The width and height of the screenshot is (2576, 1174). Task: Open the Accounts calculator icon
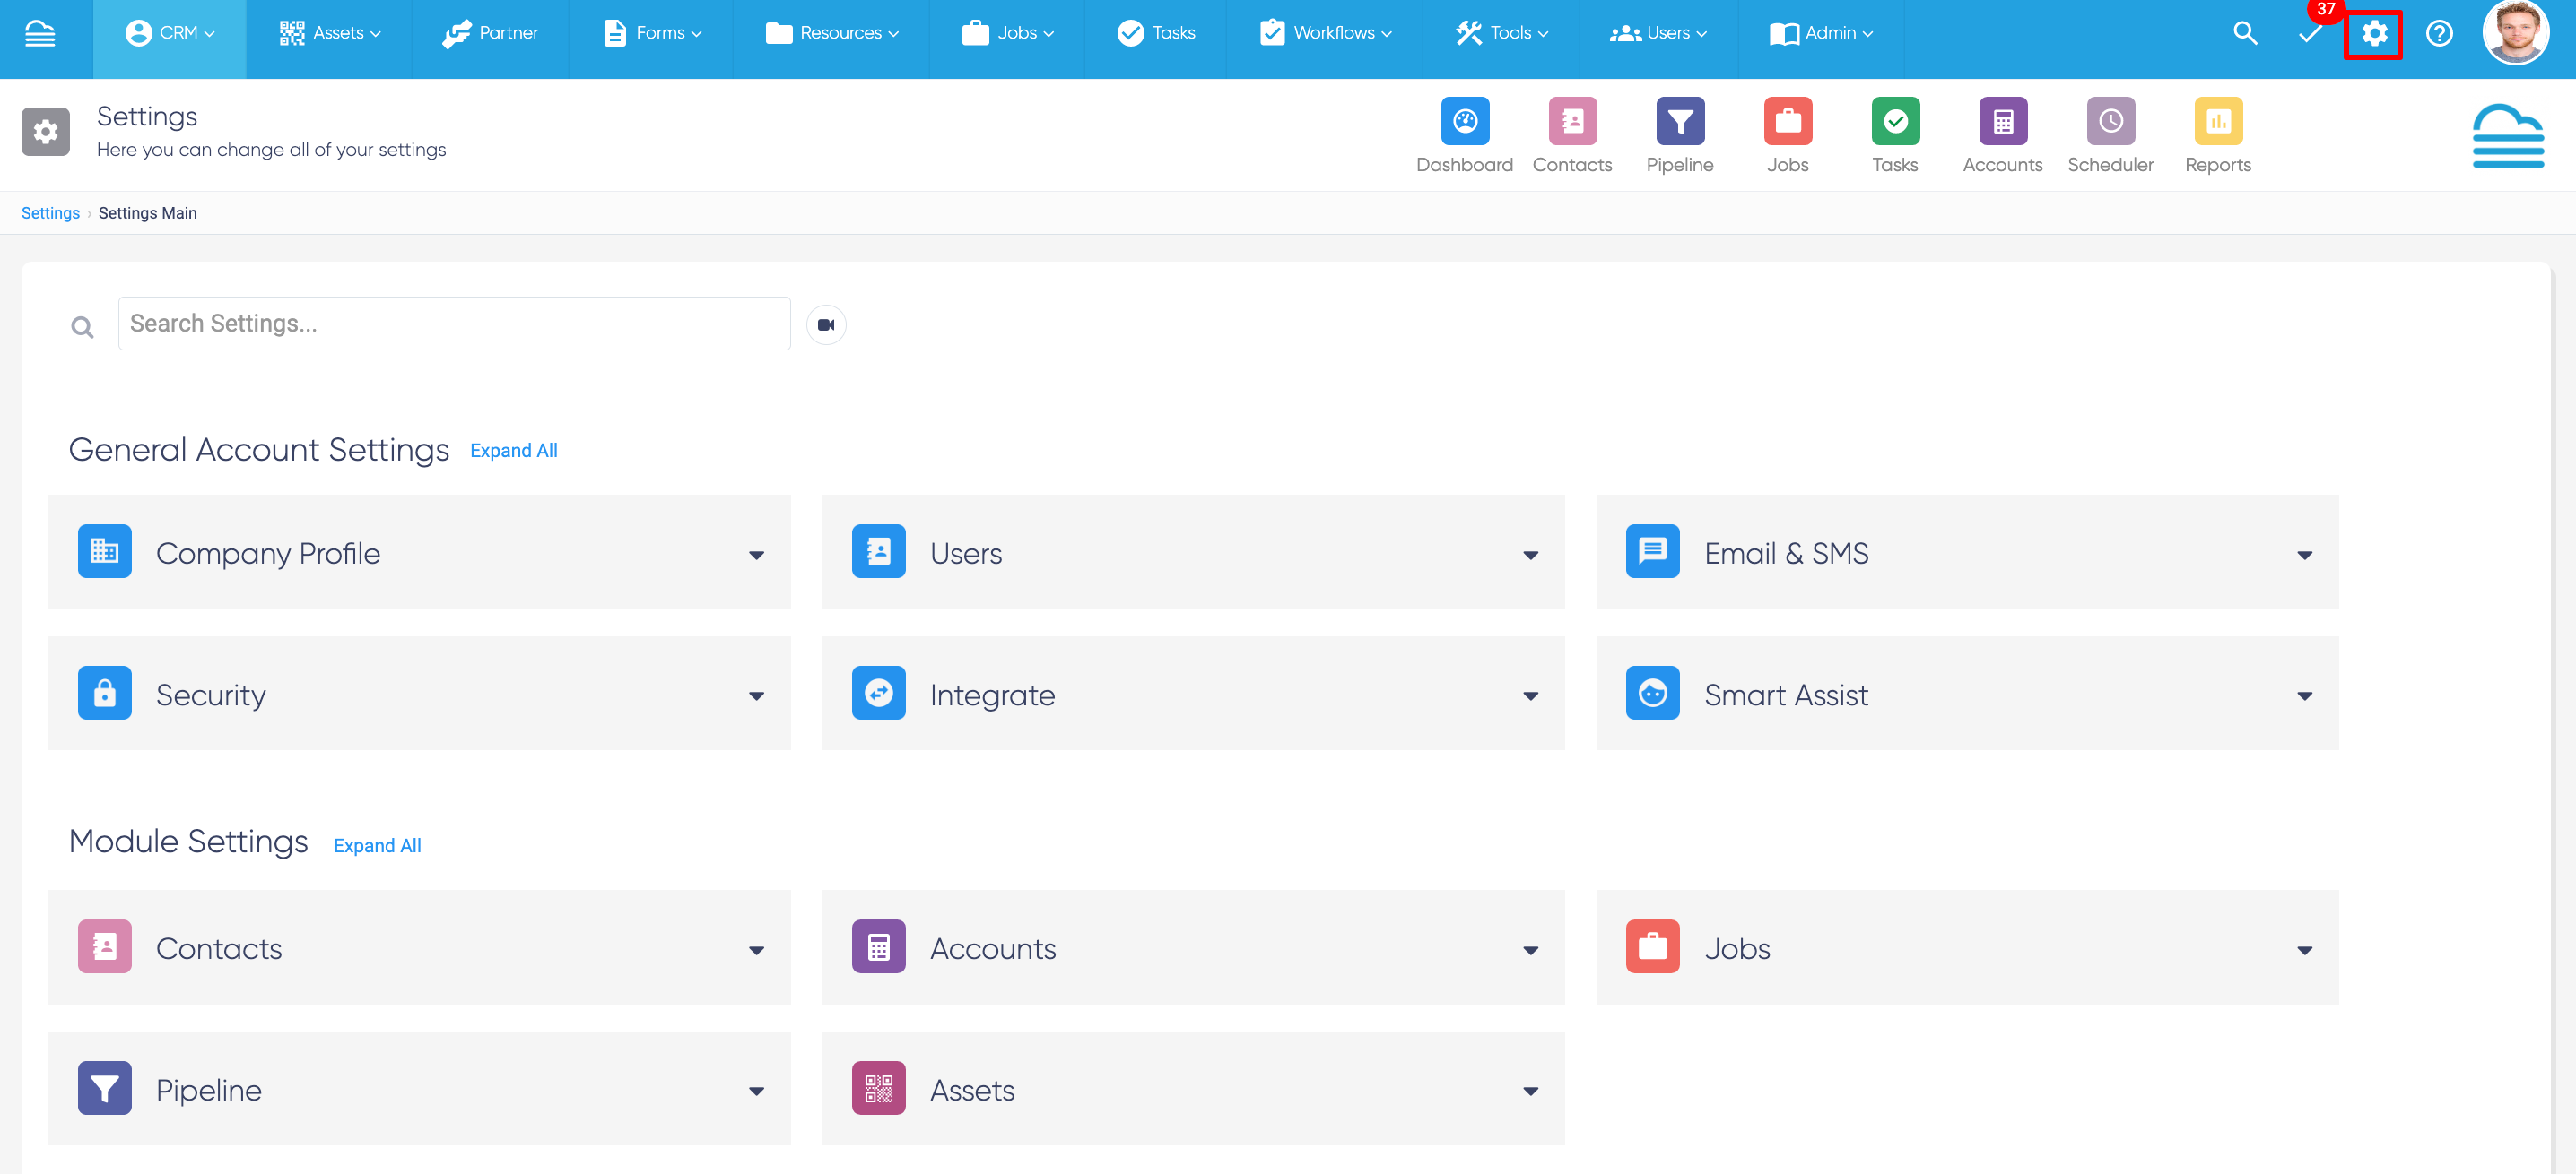2003,123
